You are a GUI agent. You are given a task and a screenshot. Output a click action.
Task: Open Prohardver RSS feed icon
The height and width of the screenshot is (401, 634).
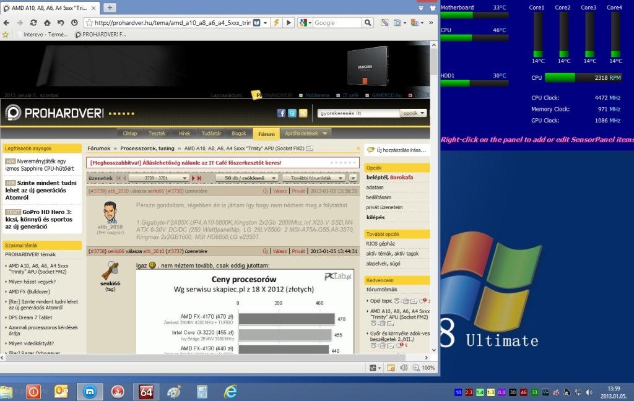(x=303, y=113)
